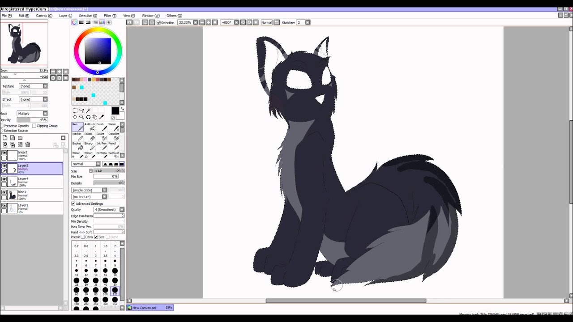
Task: Enable Preserve Opacity checkbox
Action: click(2, 126)
